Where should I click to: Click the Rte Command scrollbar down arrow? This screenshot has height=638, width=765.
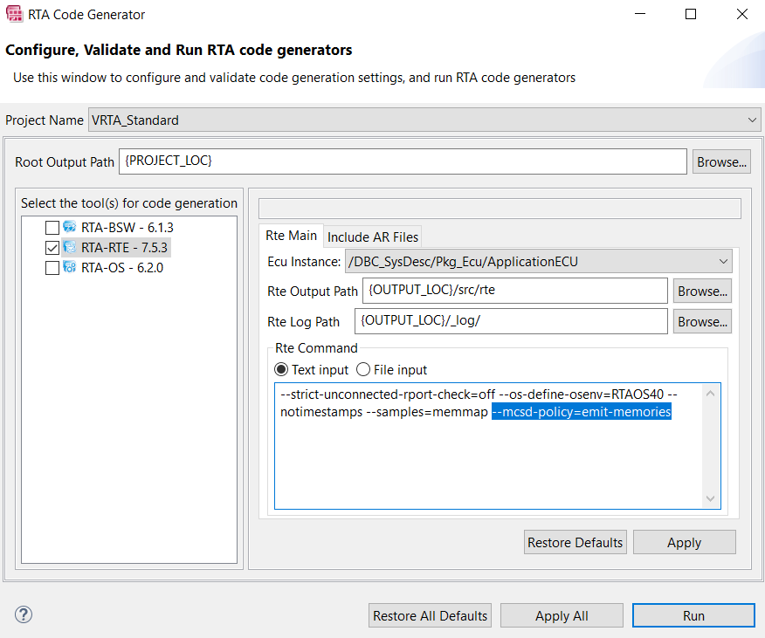[710, 498]
